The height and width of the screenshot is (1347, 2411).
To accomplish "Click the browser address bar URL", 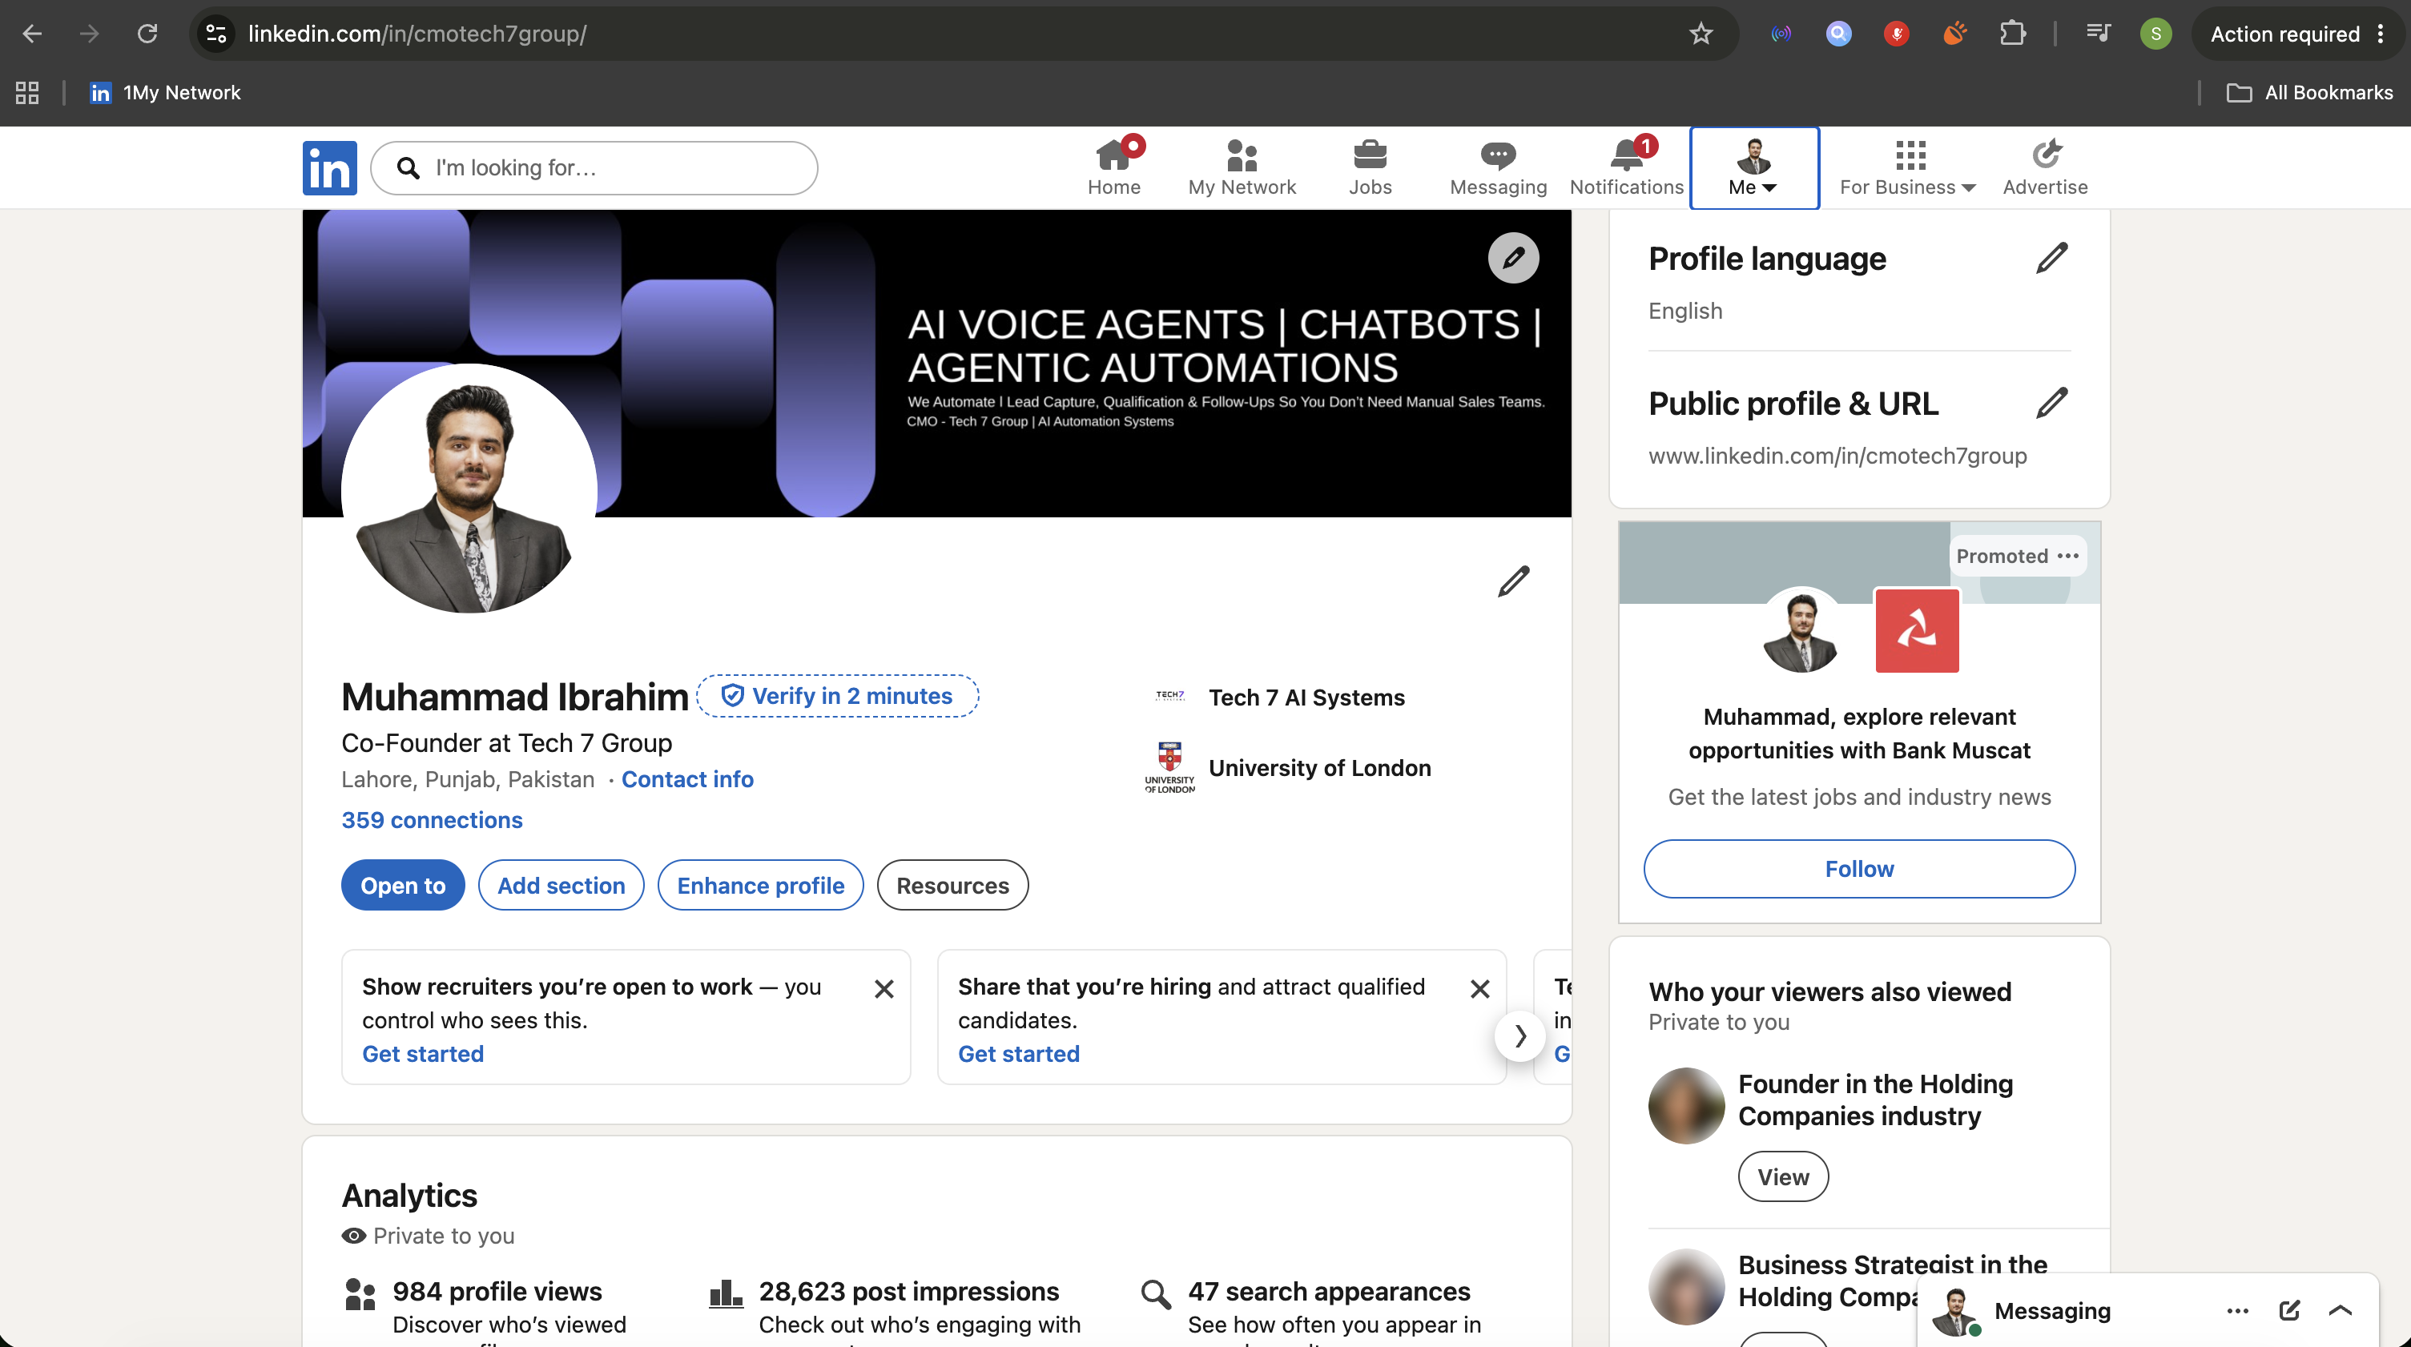I will tap(417, 34).
